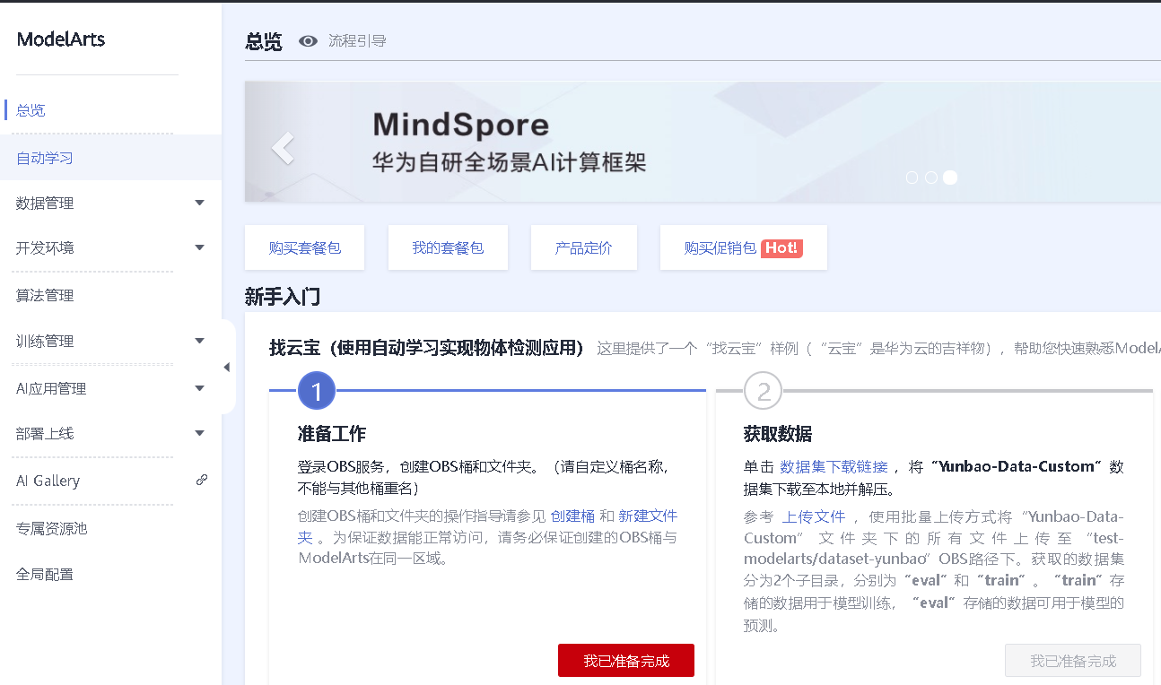Click the 购买促销包 button
The height and width of the screenshot is (685, 1161).
click(743, 247)
